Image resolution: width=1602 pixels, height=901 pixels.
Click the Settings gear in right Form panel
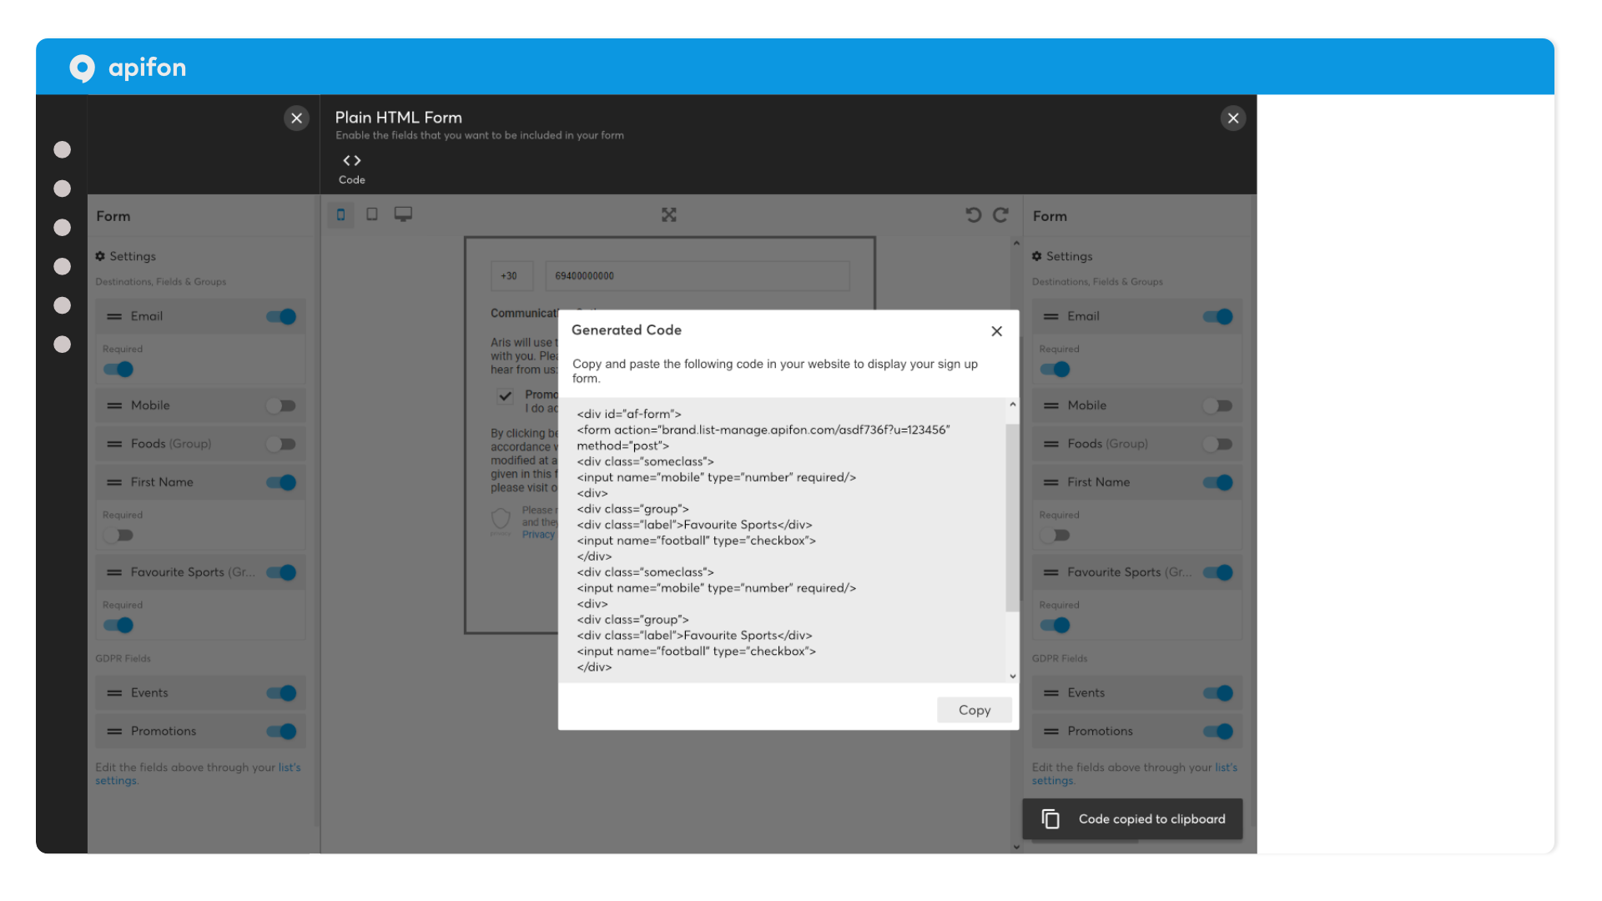click(x=1037, y=256)
